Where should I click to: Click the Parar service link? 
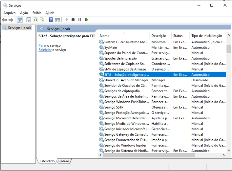point(43,46)
